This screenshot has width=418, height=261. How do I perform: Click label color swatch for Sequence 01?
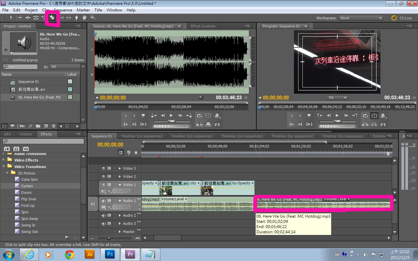(70, 82)
